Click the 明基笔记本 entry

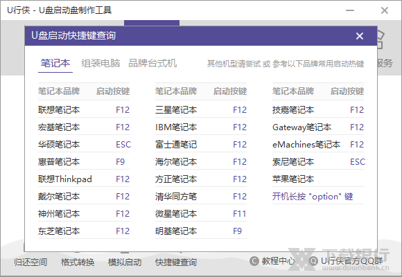point(176,231)
